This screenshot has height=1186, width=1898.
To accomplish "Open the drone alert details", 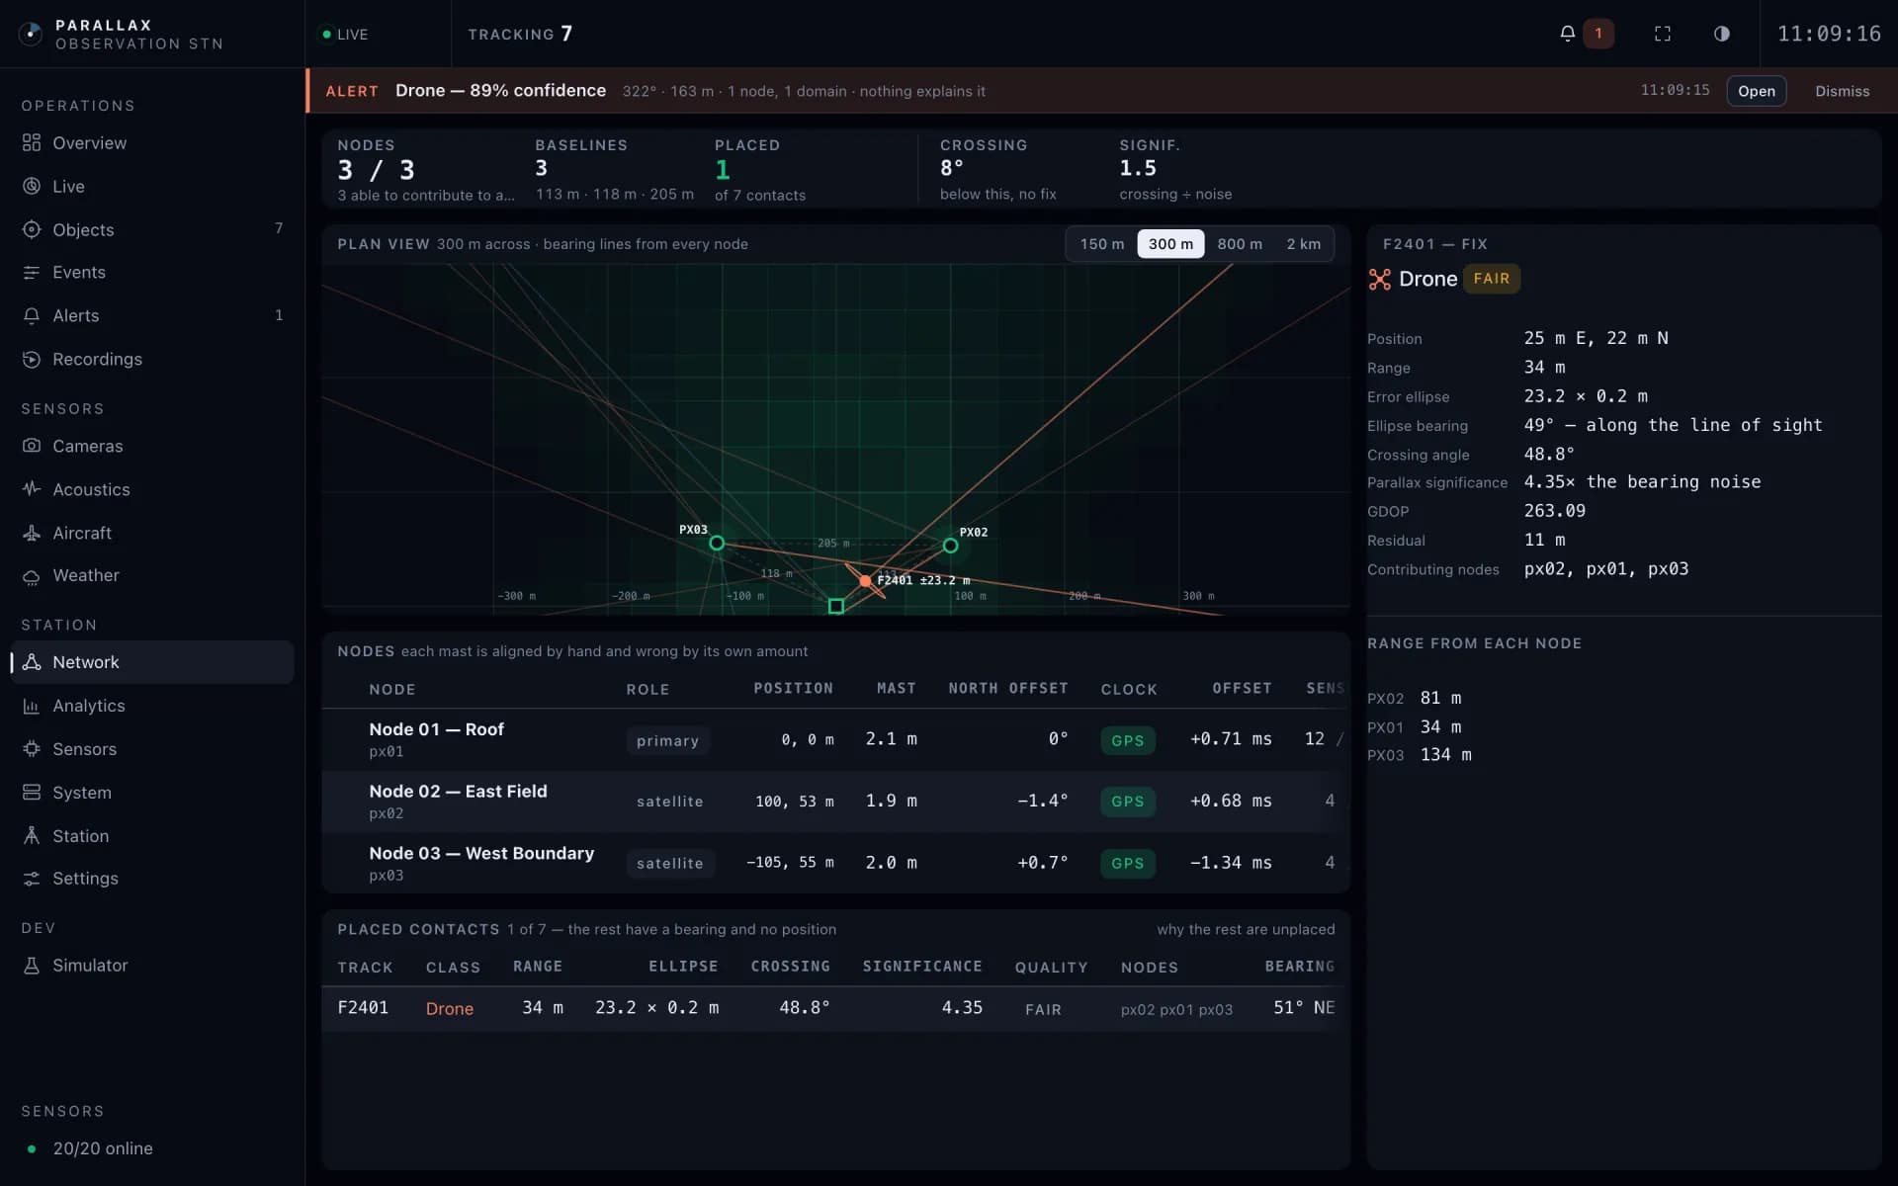I will [1756, 91].
